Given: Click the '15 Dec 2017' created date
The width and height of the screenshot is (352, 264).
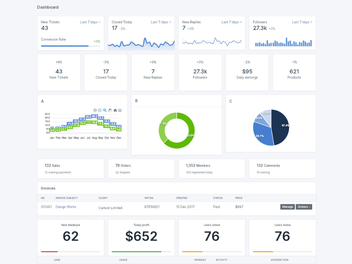Looking at the screenshot, I should (x=185, y=207).
